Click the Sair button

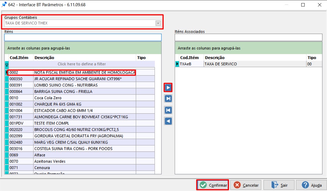(x=279, y=185)
